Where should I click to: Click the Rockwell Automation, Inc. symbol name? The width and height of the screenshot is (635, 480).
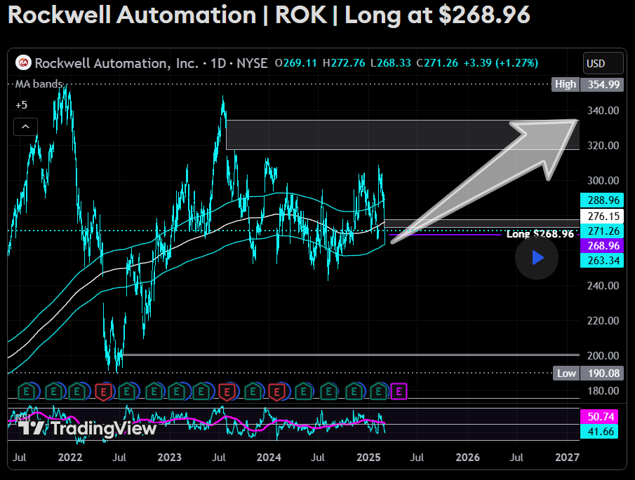click(116, 63)
